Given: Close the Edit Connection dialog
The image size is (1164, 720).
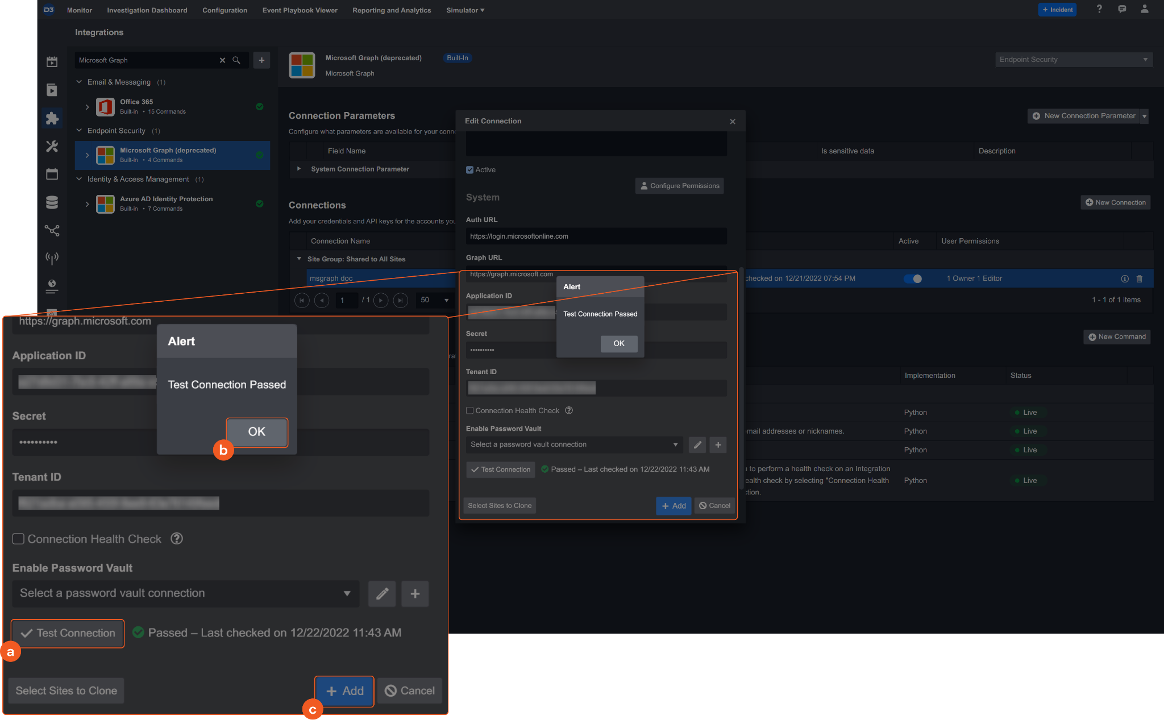Looking at the screenshot, I should tap(733, 121).
